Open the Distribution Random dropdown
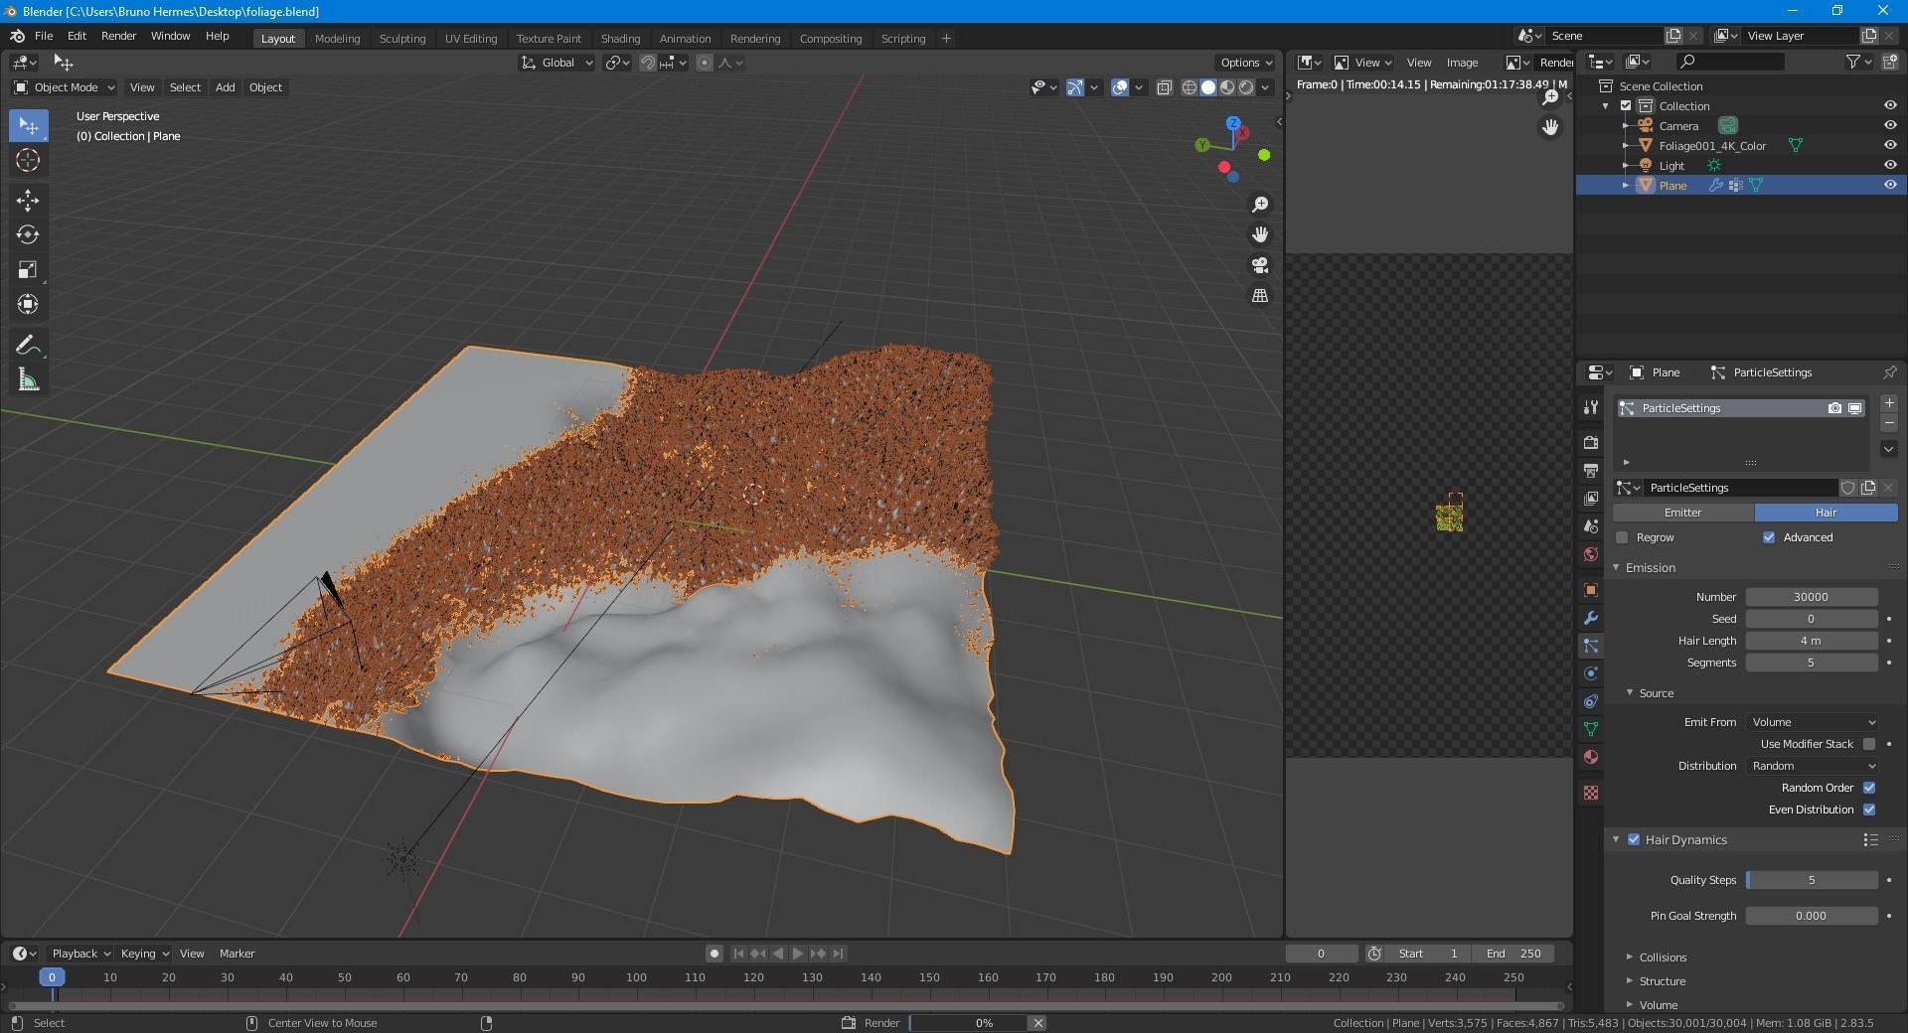The height and width of the screenshot is (1033, 1908). (1812, 766)
